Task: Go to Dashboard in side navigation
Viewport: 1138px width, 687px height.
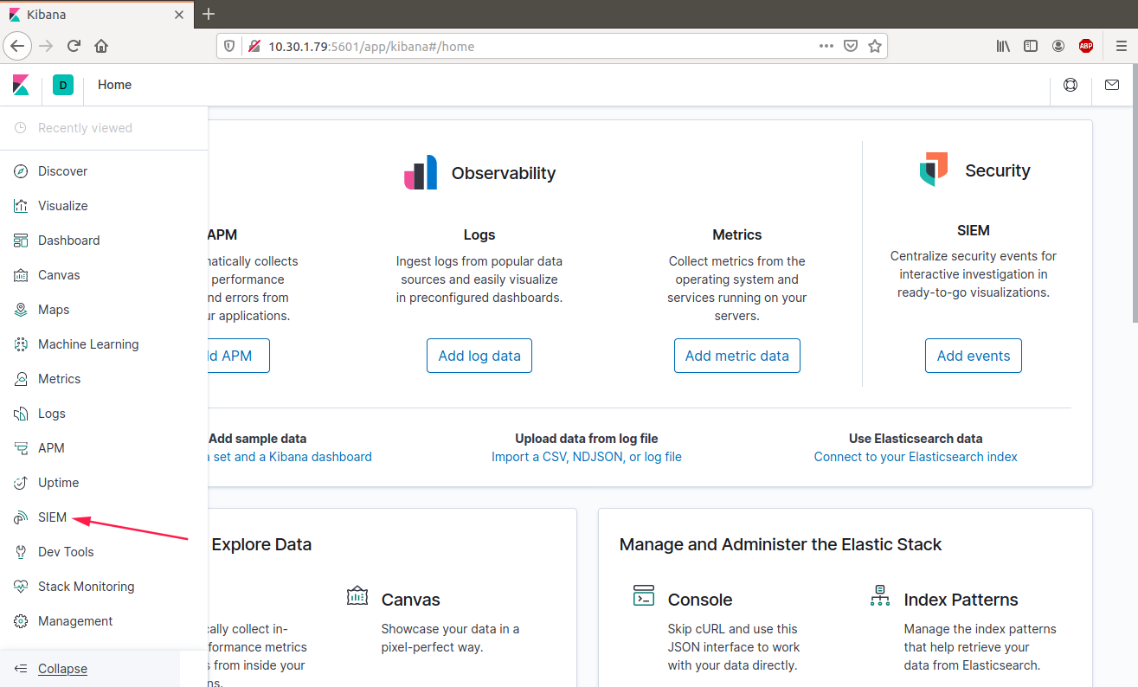Action: pyautogui.click(x=68, y=241)
